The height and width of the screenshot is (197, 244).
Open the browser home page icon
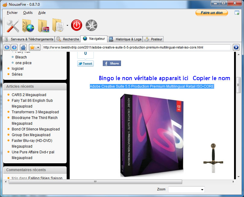point(23,47)
